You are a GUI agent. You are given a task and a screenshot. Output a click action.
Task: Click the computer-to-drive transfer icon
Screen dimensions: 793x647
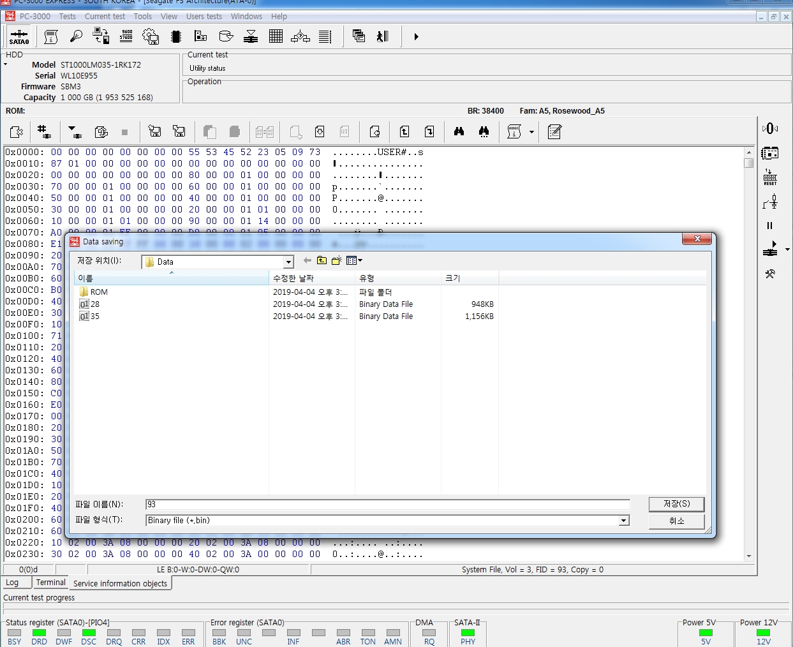tap(101, 37)
